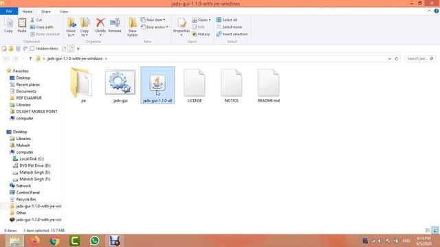The image size is (440, 247).
Task: Open the Copy to dropdown
Action: click(85, 27)
